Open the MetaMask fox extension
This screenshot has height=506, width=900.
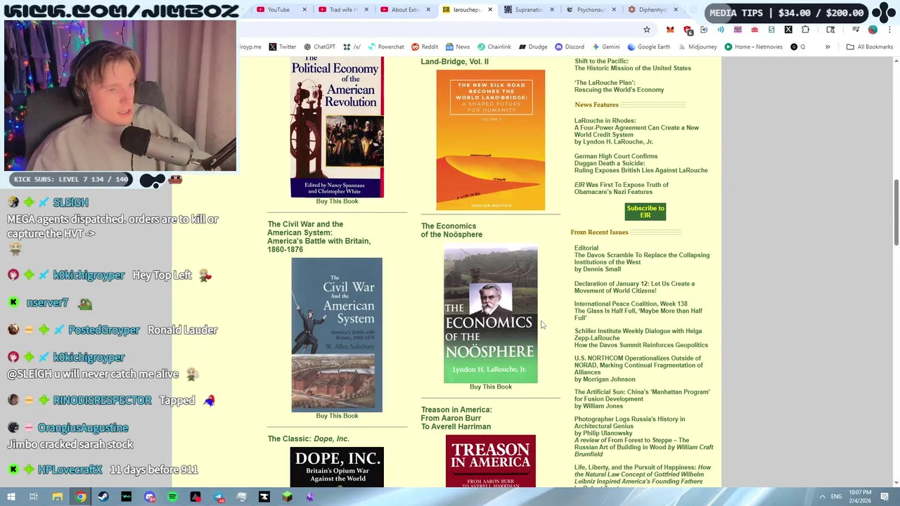(x=670, y=30)
